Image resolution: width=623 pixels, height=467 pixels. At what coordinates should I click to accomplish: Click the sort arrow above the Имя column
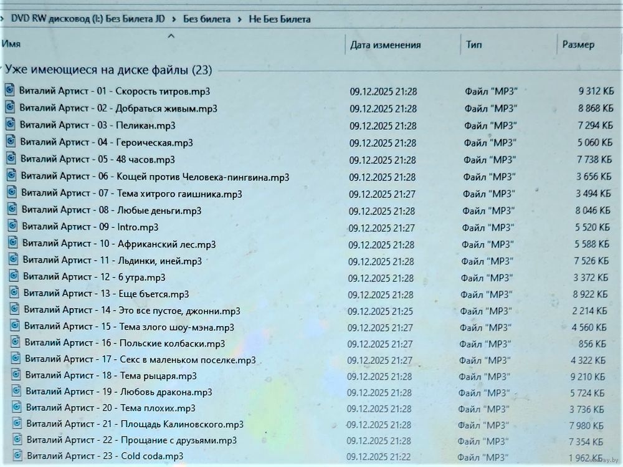click(171, 36)
